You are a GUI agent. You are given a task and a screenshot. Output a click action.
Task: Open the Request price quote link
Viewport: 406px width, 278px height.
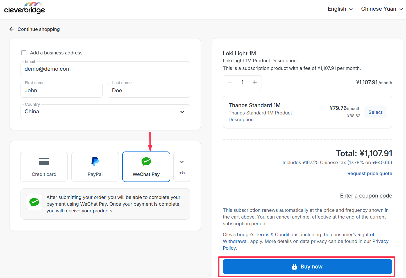point(369,173)
